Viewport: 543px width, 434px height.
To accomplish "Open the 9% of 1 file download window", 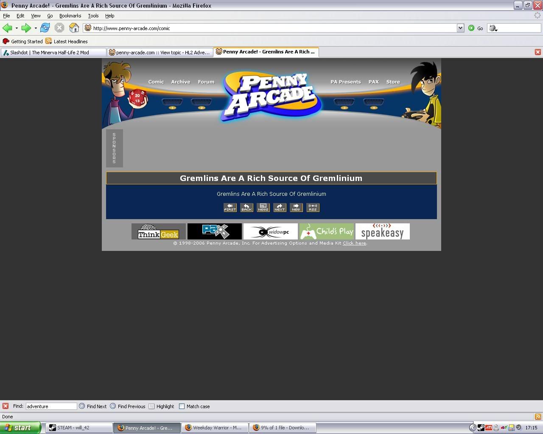I will click(x=283, y=428).
